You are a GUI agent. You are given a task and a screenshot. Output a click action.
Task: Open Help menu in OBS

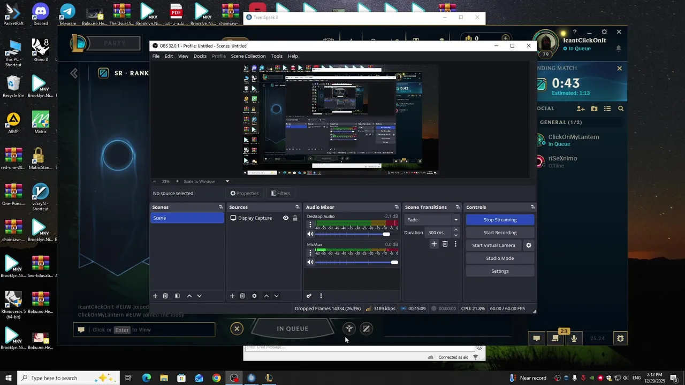pyautogui.click(x=293, y=56)
